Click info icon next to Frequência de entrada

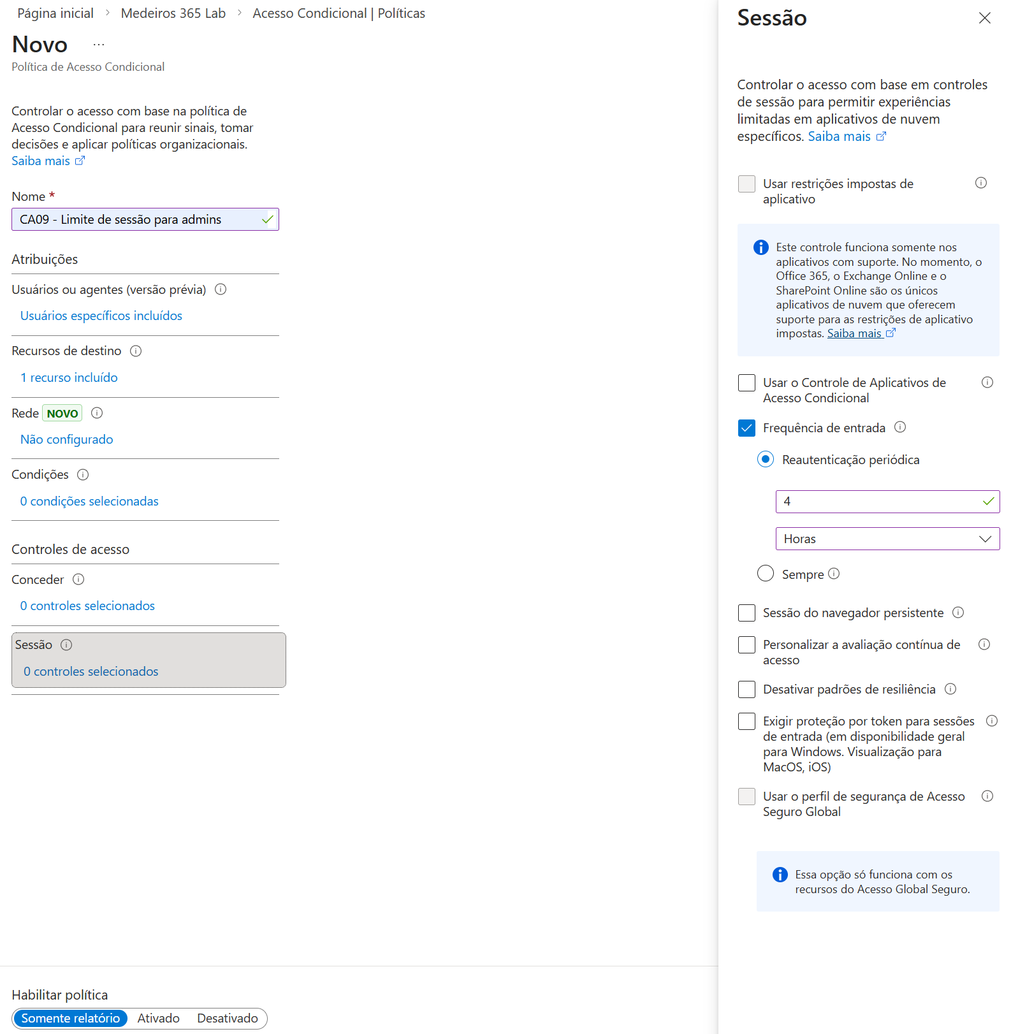900,427
